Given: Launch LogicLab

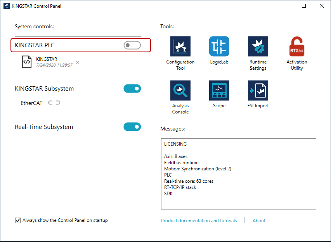Looking at the screenshot, I should pyautogui.click(x=219, y=47).
